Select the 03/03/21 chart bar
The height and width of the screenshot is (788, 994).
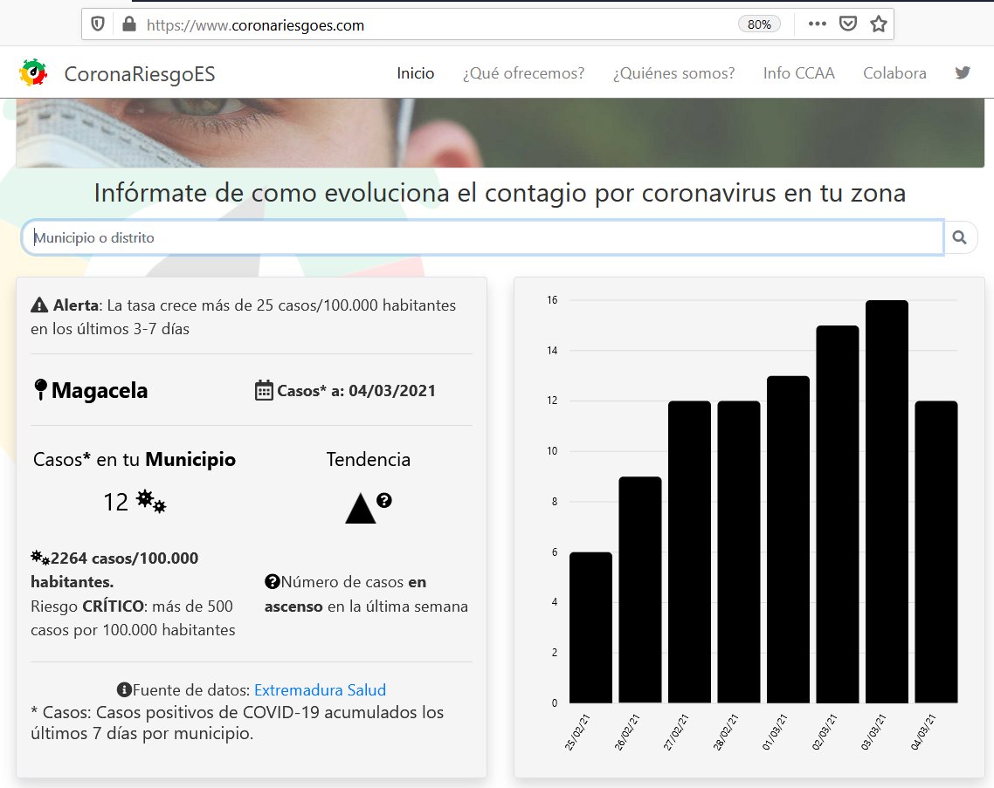pos(887,502)
